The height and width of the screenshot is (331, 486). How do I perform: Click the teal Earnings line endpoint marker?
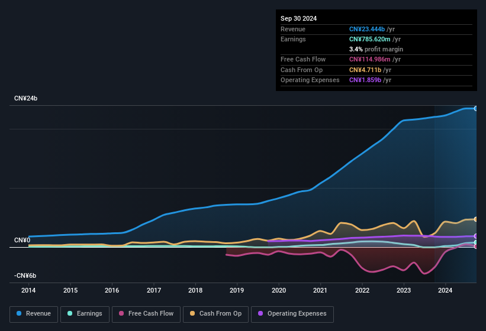476,242
